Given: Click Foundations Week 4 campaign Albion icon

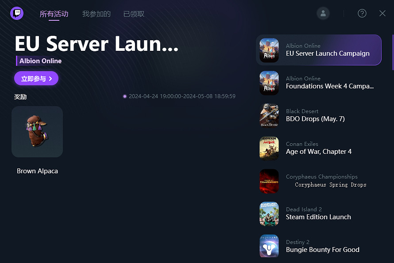Looking at the screenshot, I should point(269,83).
